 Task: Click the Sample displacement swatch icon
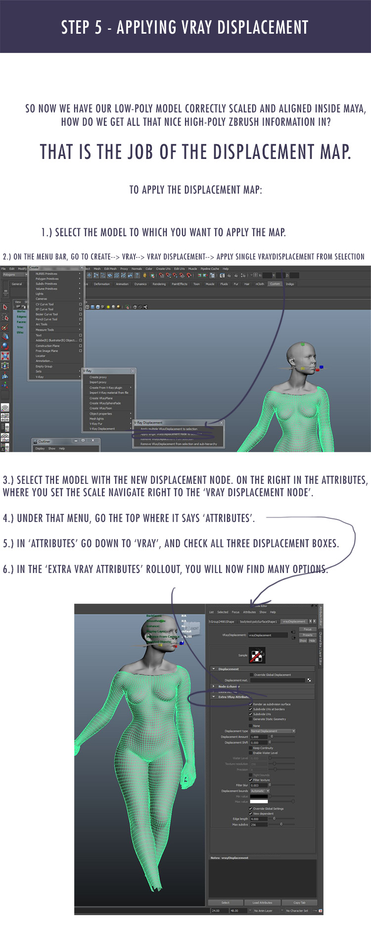tap(257, 655)
